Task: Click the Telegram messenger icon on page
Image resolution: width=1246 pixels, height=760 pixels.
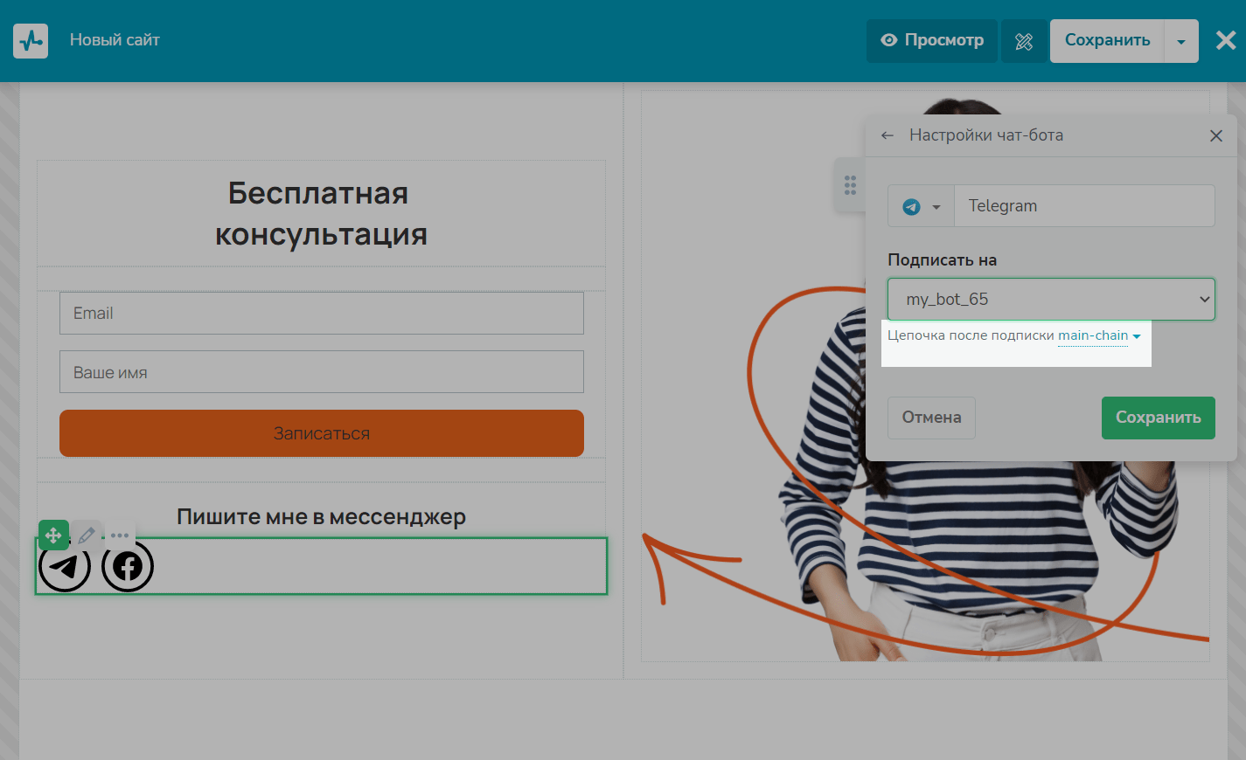Action: point(65,566)
